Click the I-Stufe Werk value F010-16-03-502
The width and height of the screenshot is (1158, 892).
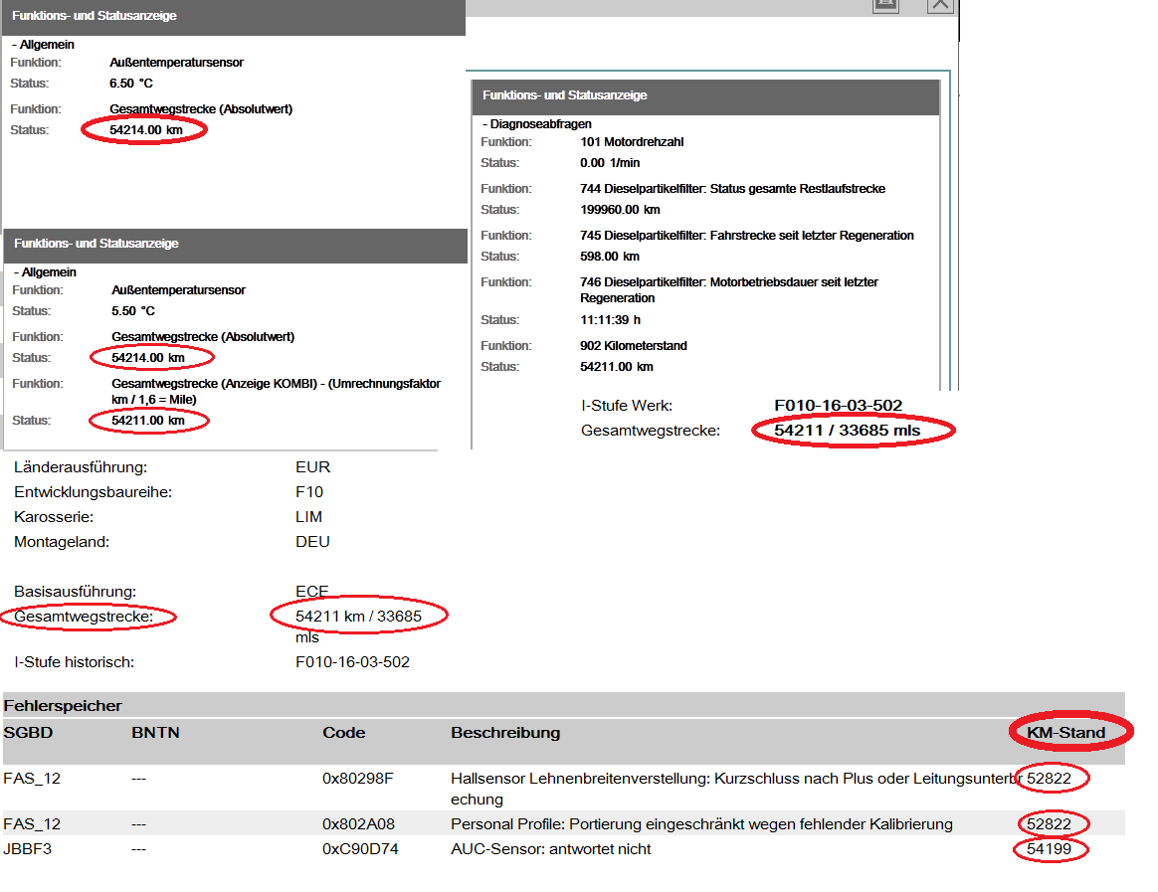coord(838,406)
